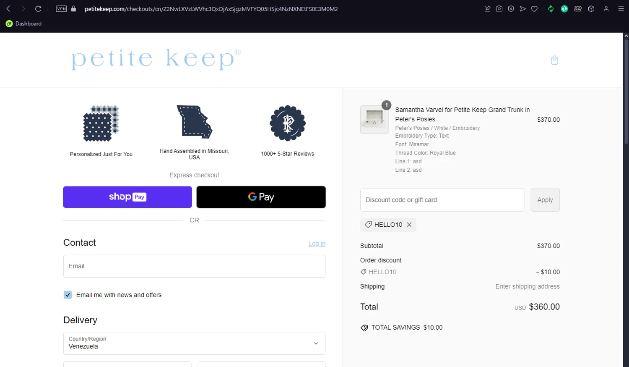Click the Grand Trunk product thumbnail
Image resolution: width=629 pixels, height=367 pixels.
coord(374,119)
